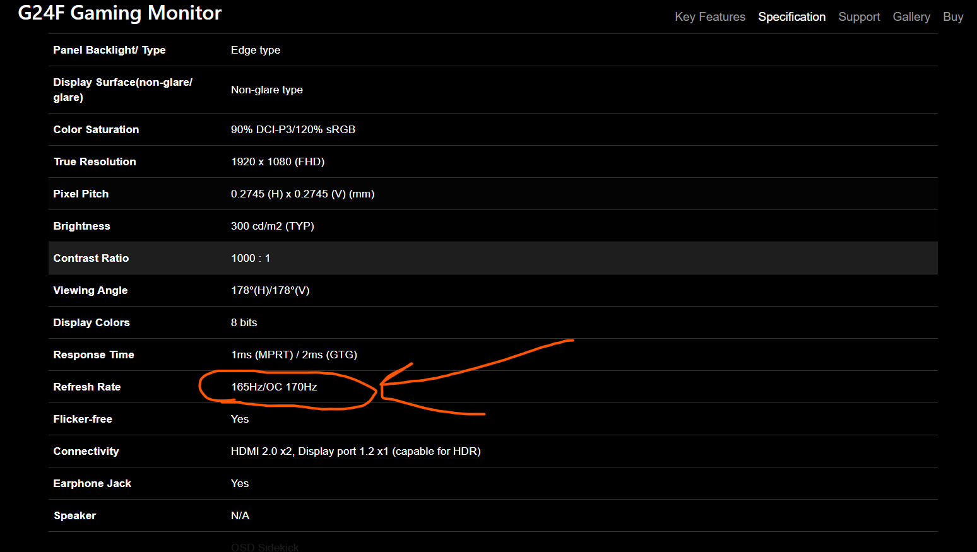977x552 pixels.
Task: Open the Key Features tab
Action: tap(710, 17)
